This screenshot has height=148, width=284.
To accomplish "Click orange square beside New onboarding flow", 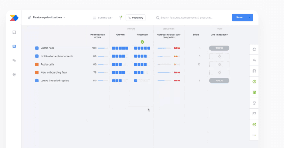I will tap(37, 73).
